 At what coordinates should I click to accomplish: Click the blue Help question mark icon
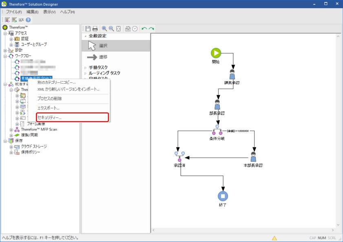click(x=28, y=20)
